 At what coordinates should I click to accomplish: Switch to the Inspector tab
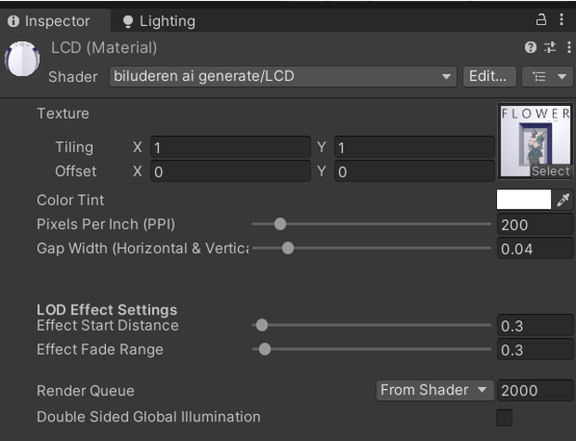55,21
